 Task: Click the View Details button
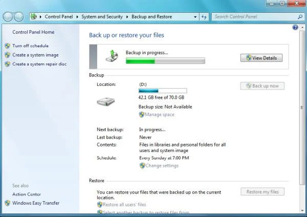click(261, 58)
